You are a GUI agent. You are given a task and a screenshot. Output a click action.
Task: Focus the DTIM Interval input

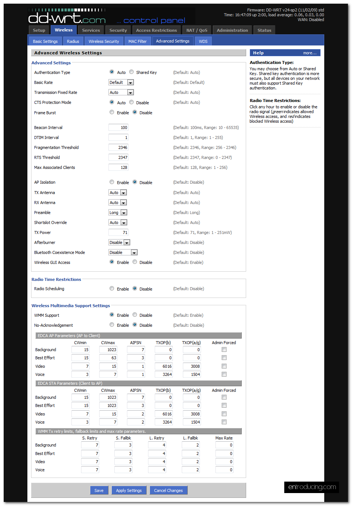pyautogui.click(x=118, y=137)
